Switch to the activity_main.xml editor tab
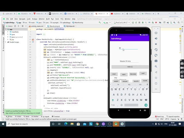This screenshot has width=184, height=138. click(37, 26)
